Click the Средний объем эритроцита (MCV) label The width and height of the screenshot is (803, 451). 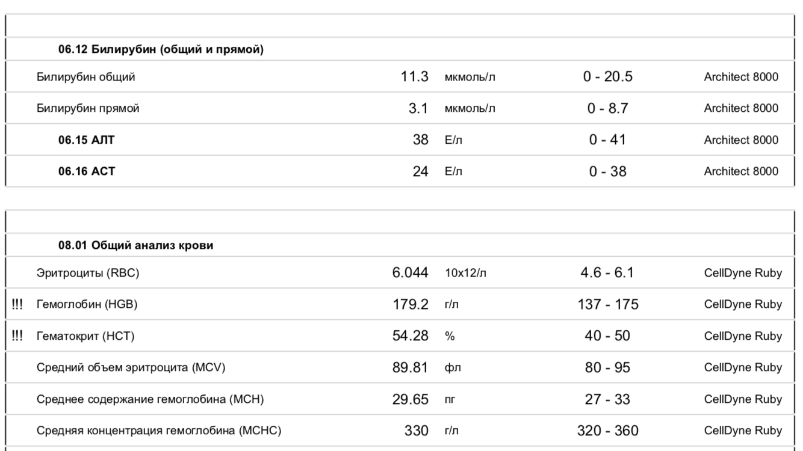pos(131,367)
